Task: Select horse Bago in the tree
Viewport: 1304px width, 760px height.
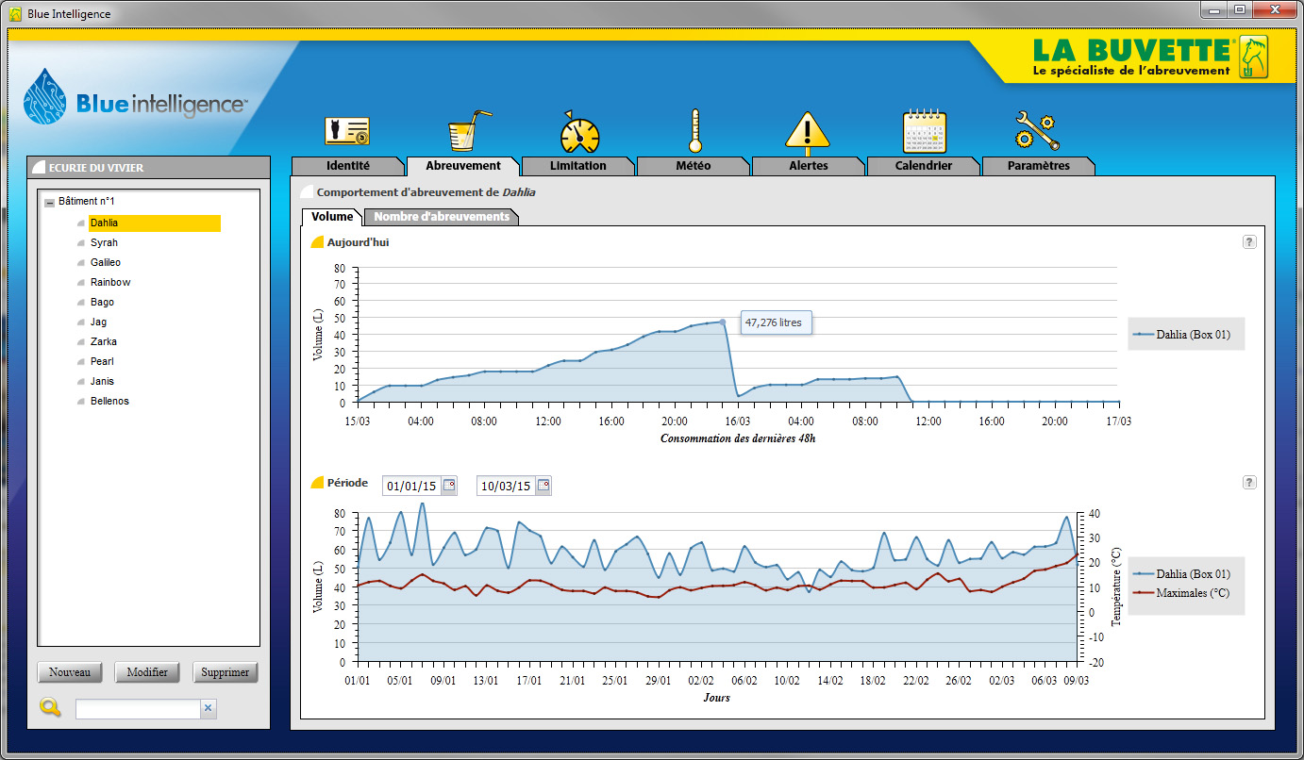Action: click(x=102, y=303)
